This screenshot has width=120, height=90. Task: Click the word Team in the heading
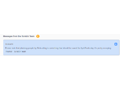click(32, 36)
